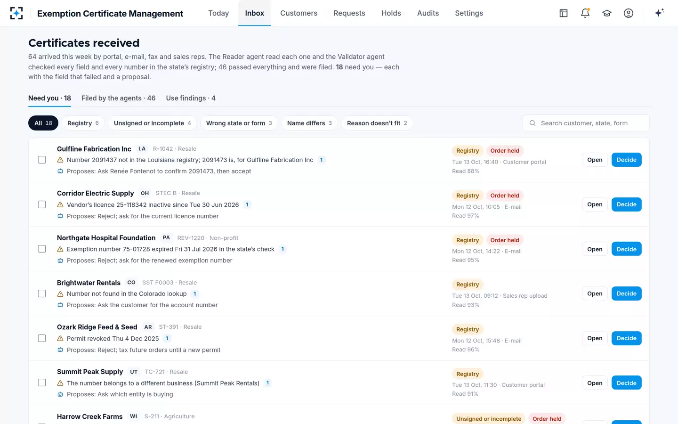This screenshot has width=678, height=424.
Task: Tick the Ozark Ridge Feed & Seed checkbox
Action: pos(42,338)
